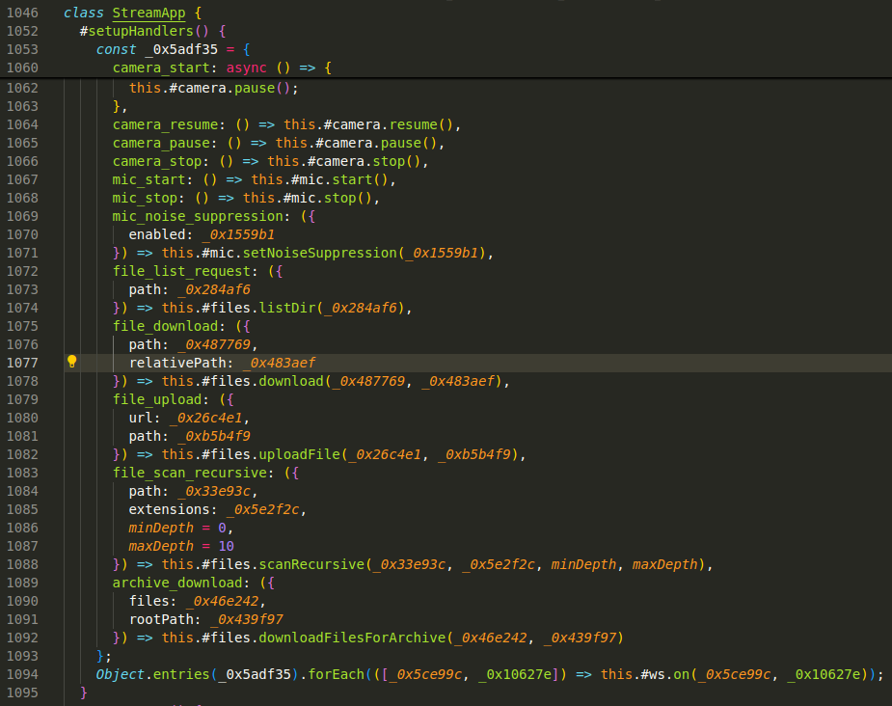Click the file_scan_recursive key
This screenshot has height=706, width=892.
[x=188, y=473]
